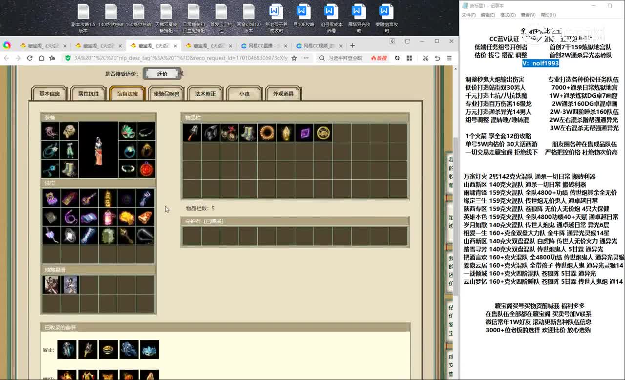Click the character figure in equipment panel
This screenshot has height=380, width=625.
[98, 150]
